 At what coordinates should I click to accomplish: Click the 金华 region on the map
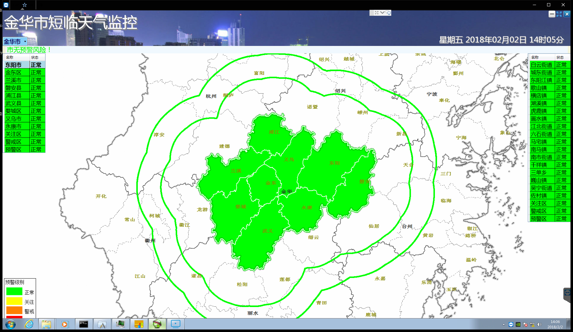(286, 191)
